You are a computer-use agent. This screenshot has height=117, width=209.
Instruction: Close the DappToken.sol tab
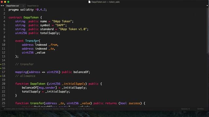(23, 6)
